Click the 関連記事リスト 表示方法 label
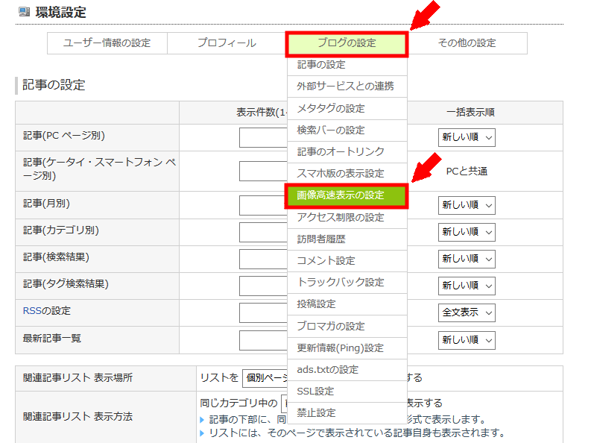 [x=78, y=417]
